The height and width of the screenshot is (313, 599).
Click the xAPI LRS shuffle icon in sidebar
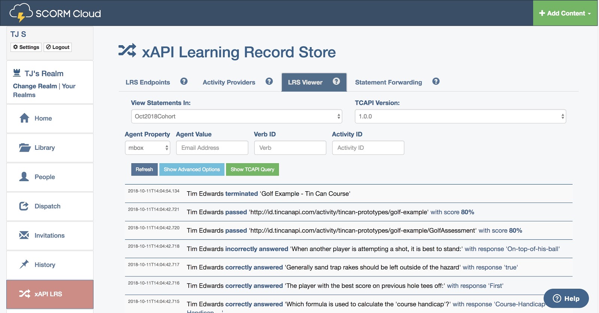pos(25,294)
